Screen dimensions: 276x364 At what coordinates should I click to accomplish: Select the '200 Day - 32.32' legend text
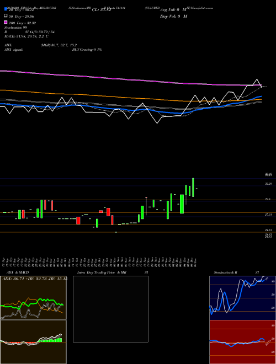click(x=22, y=23)
